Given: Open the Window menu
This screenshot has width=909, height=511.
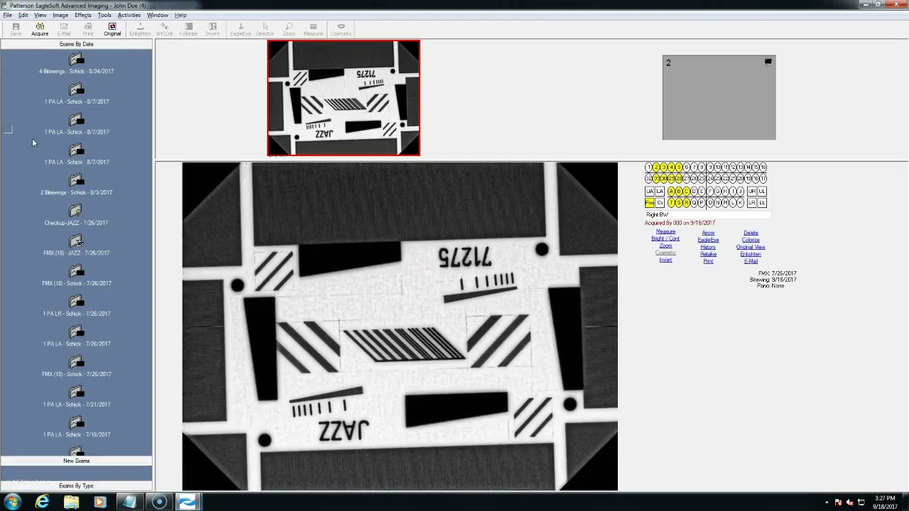Looking at the screenshot, I should [158, 15].
